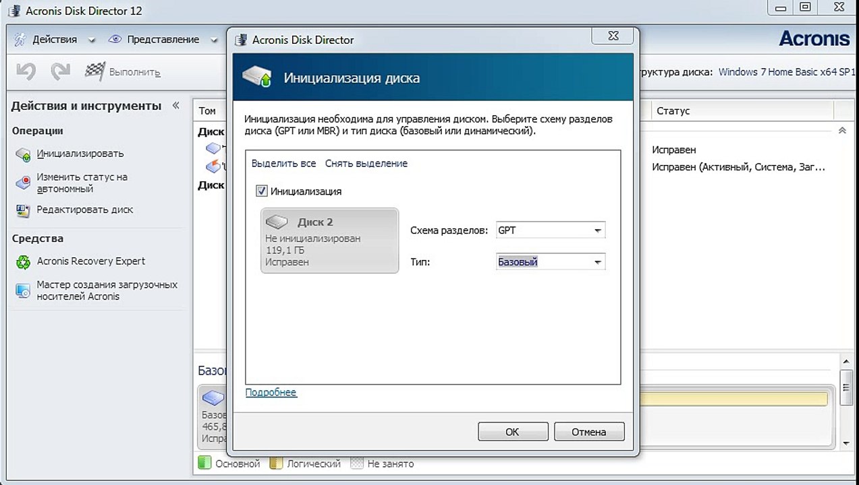Collapse the Действия и инструменты panel
The image size is (859, 485).
click(175, 106)
